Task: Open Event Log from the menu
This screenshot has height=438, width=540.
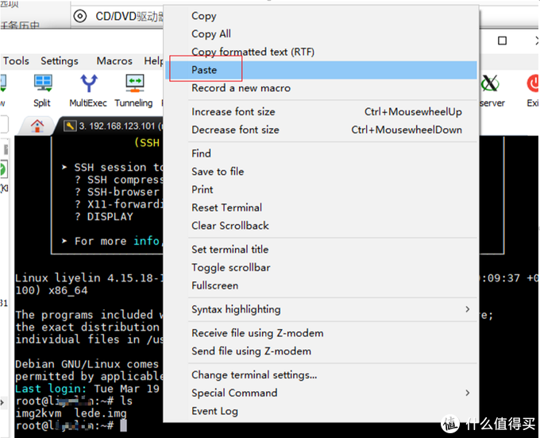Action: (x=321, y=411)
